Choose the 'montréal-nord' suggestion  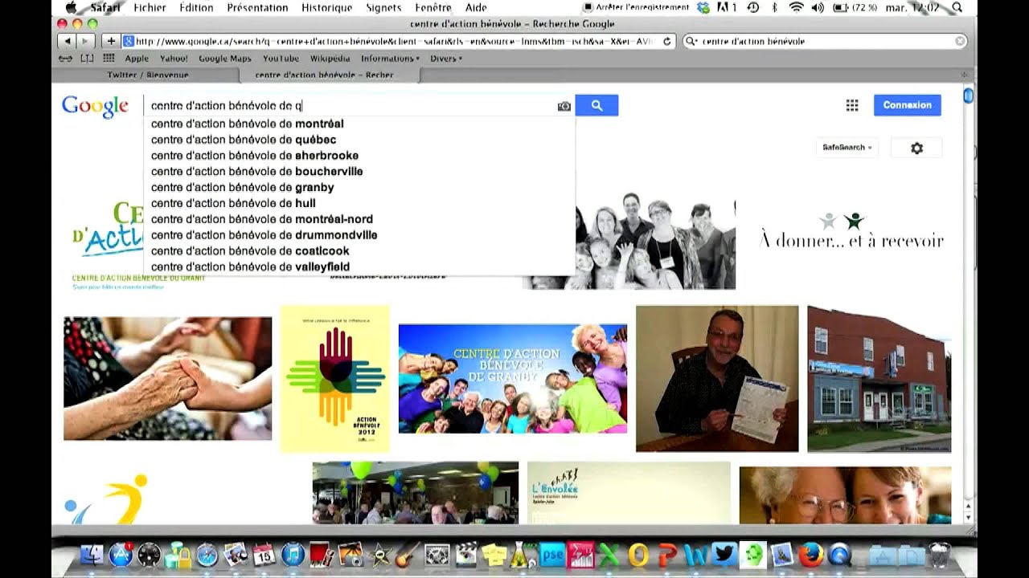coord(360,219)
